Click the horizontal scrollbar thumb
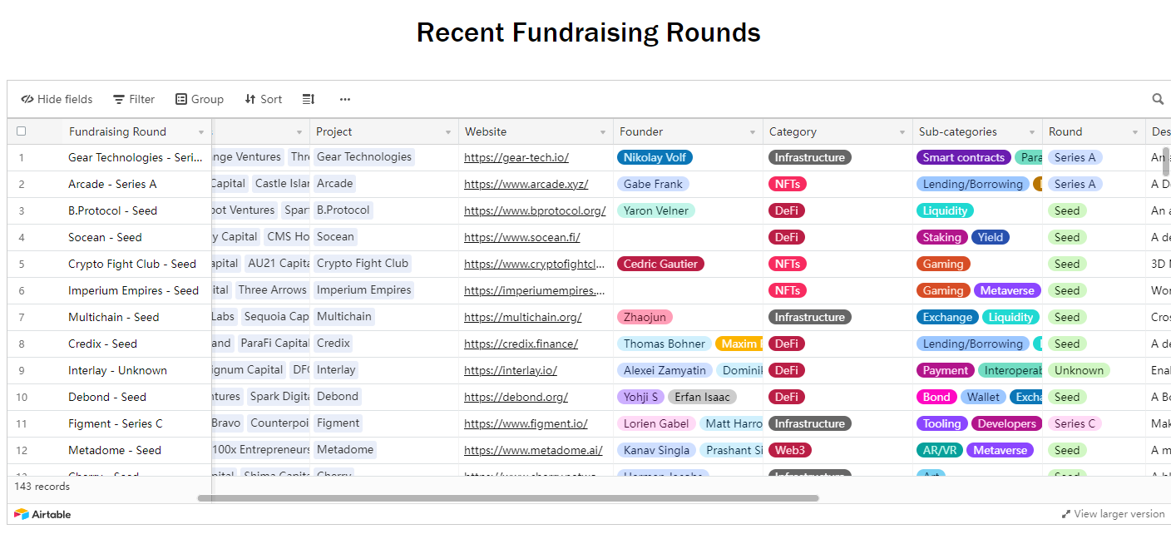 (x=507, y=498)
